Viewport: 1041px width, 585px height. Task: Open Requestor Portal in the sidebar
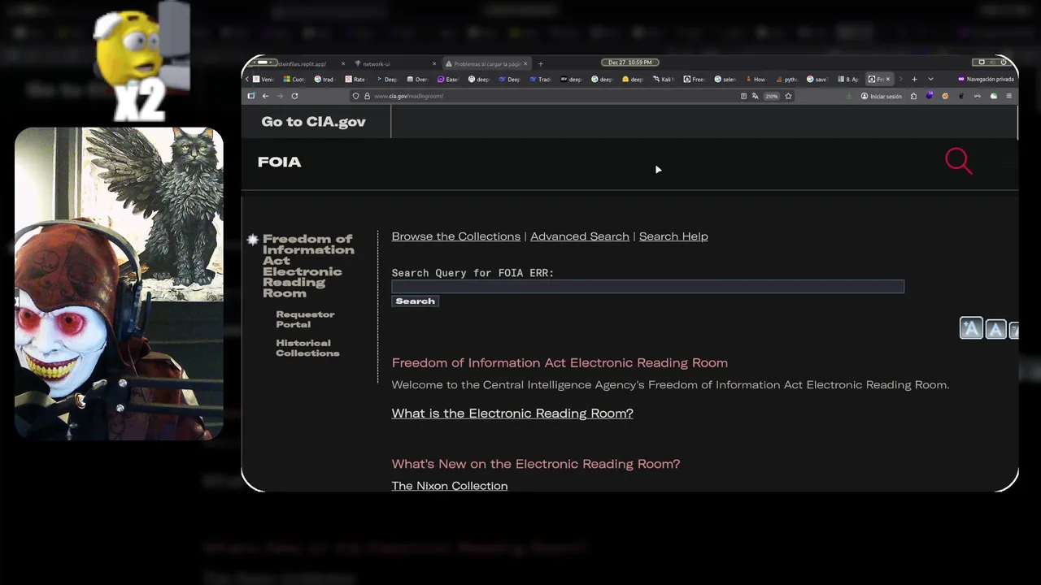pyautogui.click(x=305, y=319)
